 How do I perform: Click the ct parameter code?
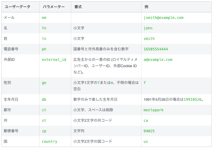click(x=44, y=110)
